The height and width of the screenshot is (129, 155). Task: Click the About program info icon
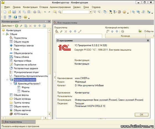coord(124,12)
